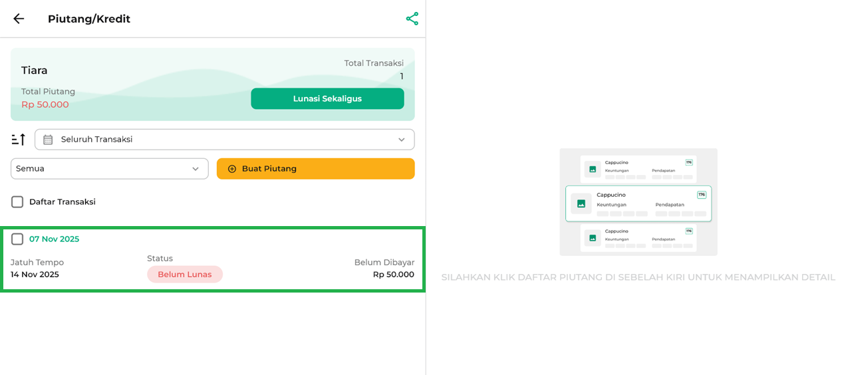The image size is (850, 375).
Task: Click the customer name Tiara
Action: (x=35, y=70)
